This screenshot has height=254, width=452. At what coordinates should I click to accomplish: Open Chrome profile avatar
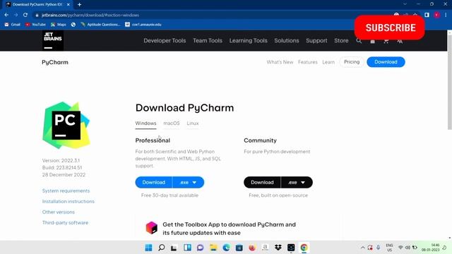point(437,15)
